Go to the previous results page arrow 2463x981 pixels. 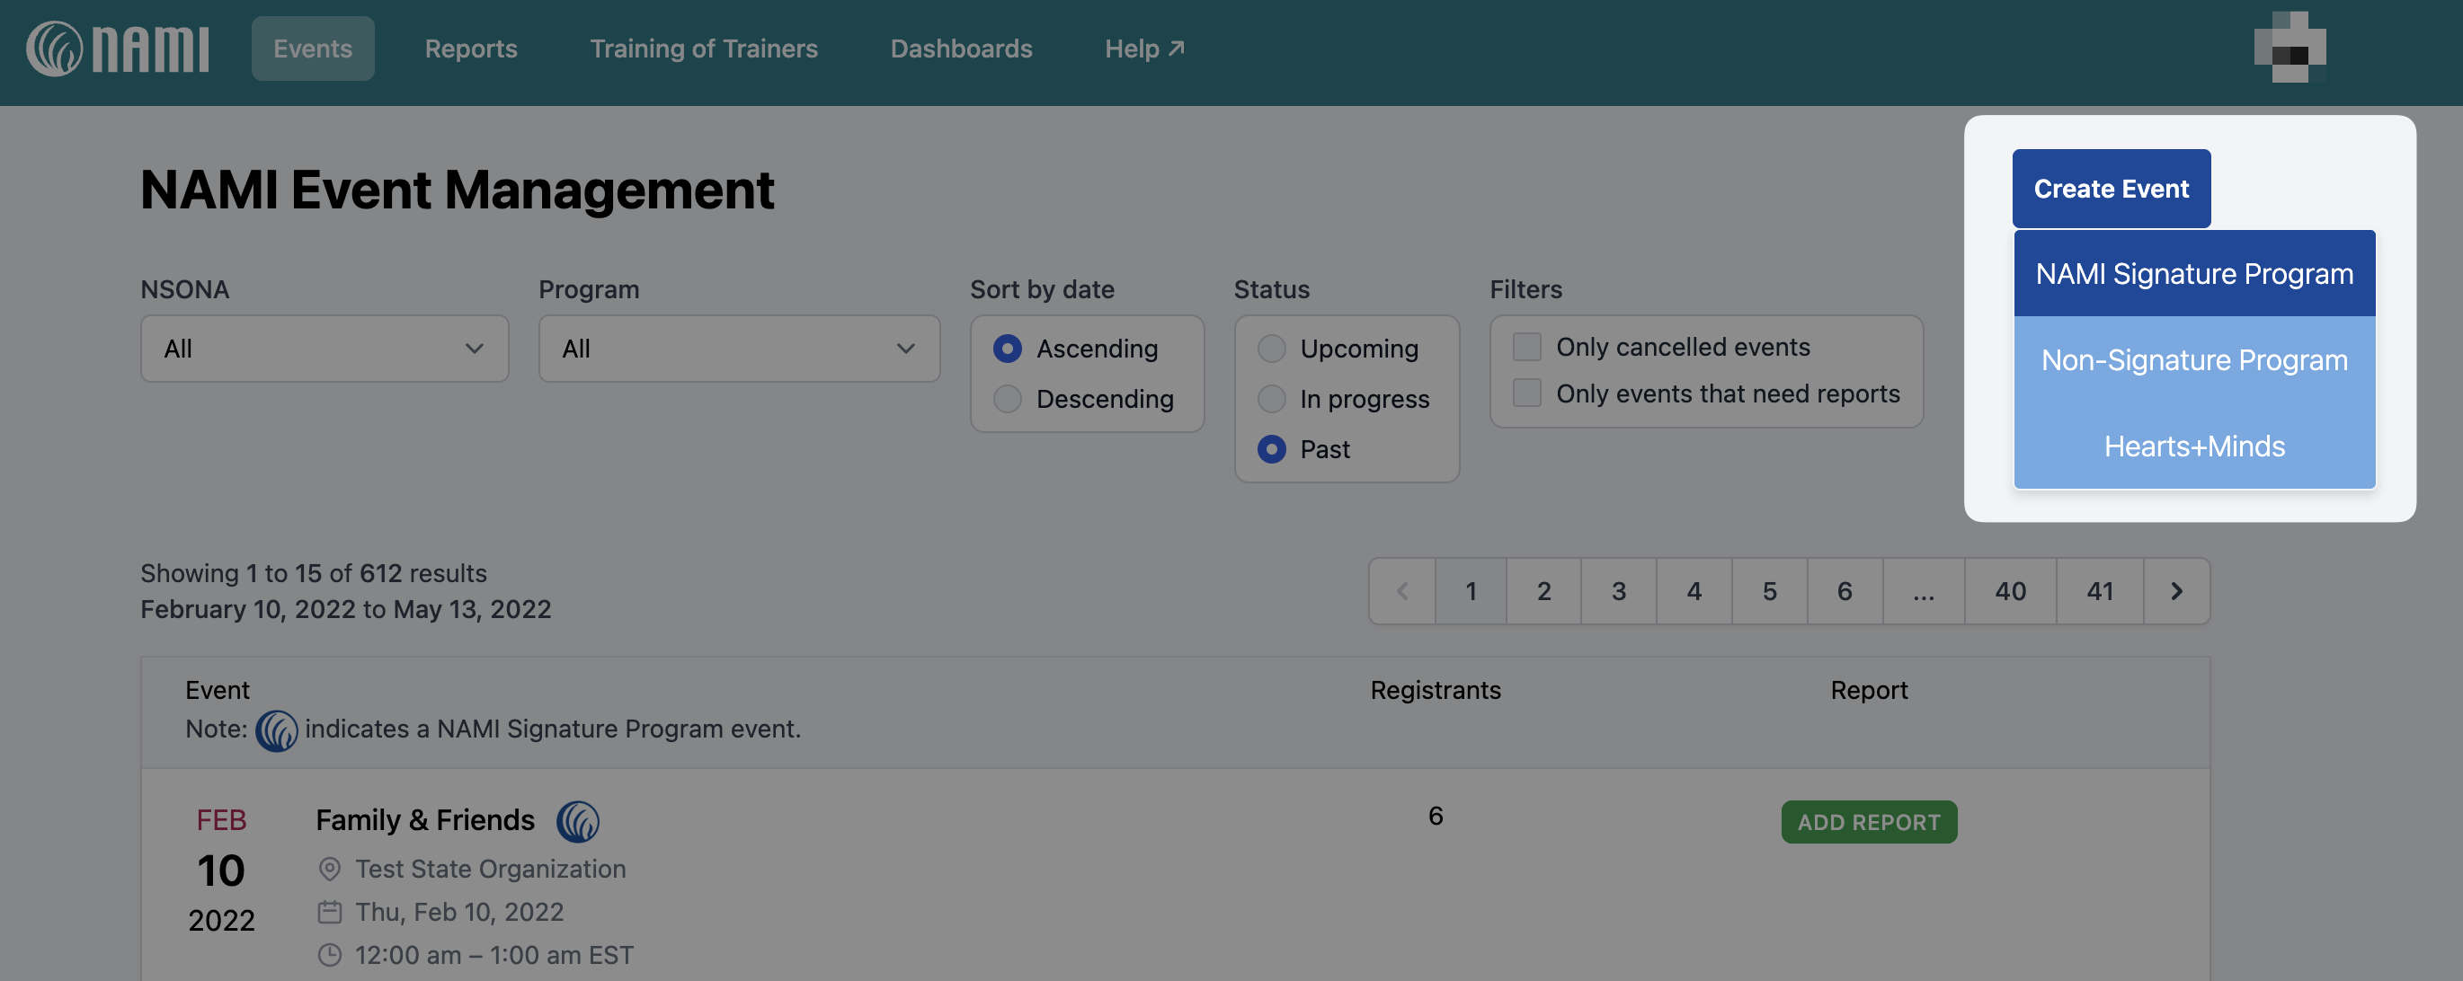pyautogui.click(x=1401, y=591)
